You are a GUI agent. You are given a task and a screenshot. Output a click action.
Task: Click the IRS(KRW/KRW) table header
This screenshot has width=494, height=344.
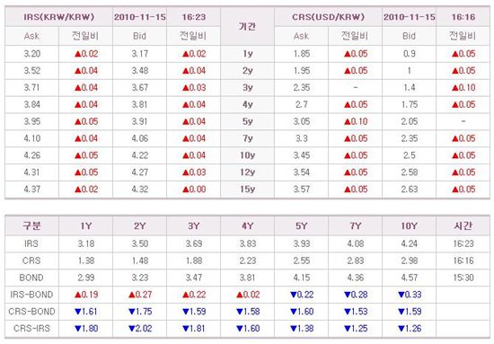59,17
